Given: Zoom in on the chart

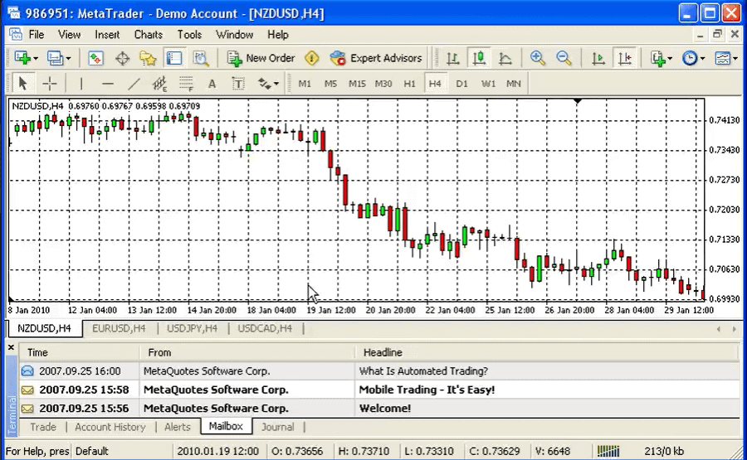Looking at the screenshot, I should click(x=537, y=58).
